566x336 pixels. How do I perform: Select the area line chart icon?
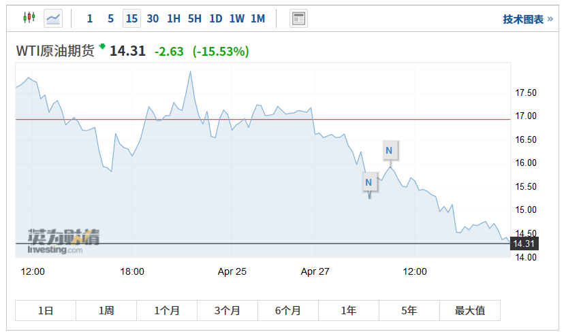(53, 18)
